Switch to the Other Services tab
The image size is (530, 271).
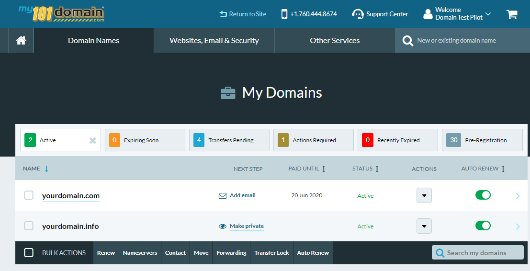tap(335, 41)
